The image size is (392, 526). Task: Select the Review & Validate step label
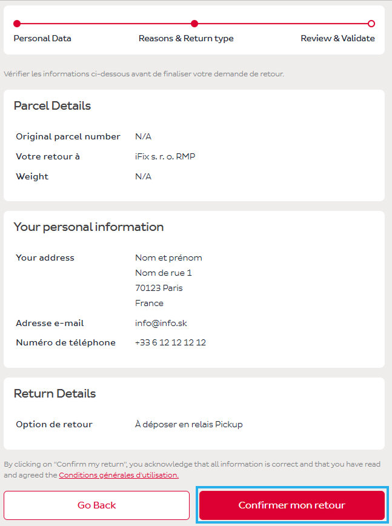(337, 38)
